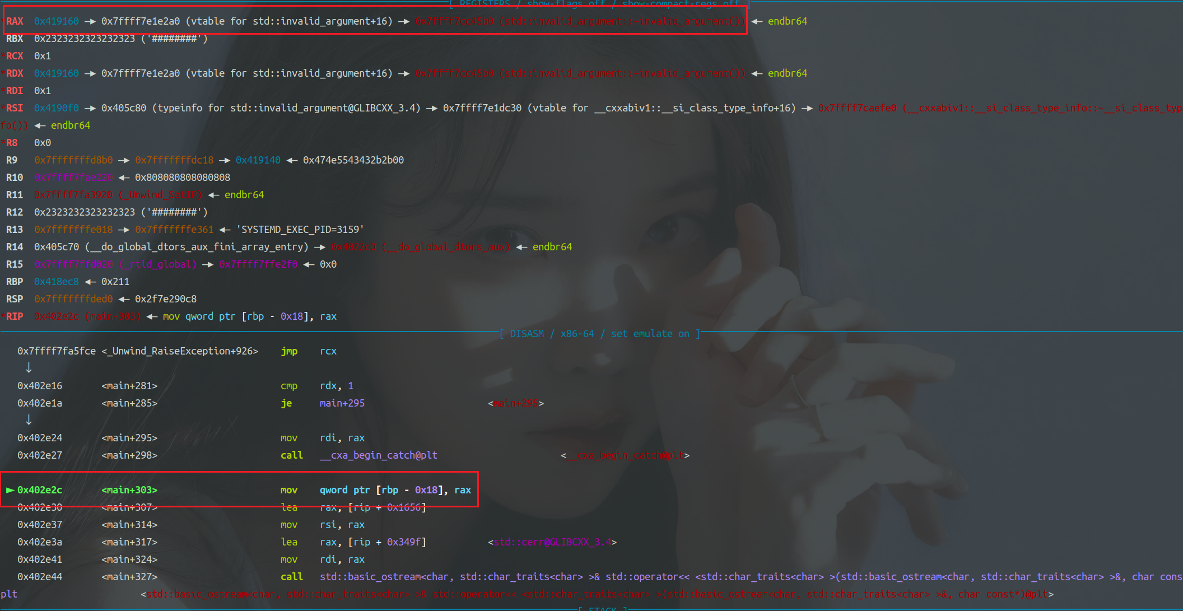Select R10 value 0x8080808080808080
Viewport: 1183px width, 611px height.
[x=183, y=178]
